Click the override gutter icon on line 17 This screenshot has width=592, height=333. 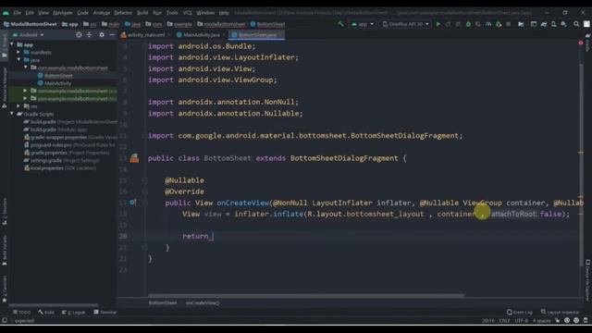point(132,203)
